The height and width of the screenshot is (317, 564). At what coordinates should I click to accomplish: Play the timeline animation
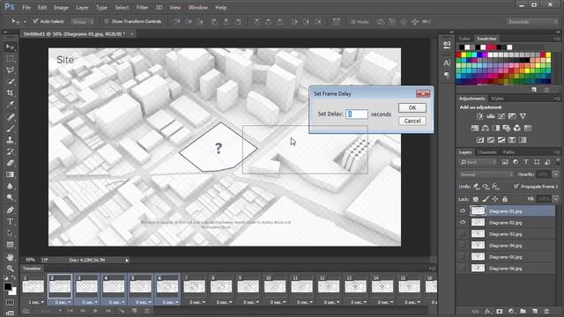pyautogui.click(x=95, y=311)
